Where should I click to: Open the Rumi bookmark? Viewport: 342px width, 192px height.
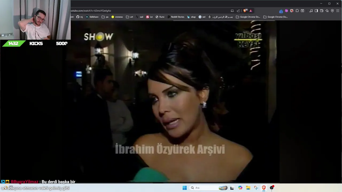tap(160, 17)
